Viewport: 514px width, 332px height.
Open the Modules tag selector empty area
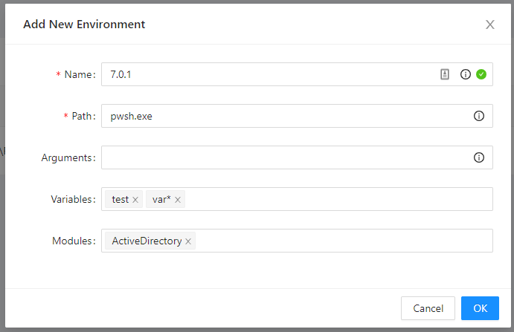344,241
